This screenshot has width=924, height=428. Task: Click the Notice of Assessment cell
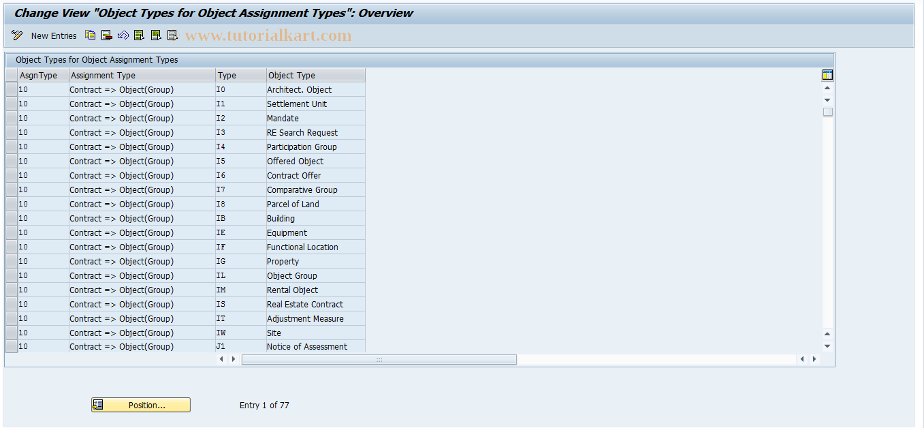(316, 347)
